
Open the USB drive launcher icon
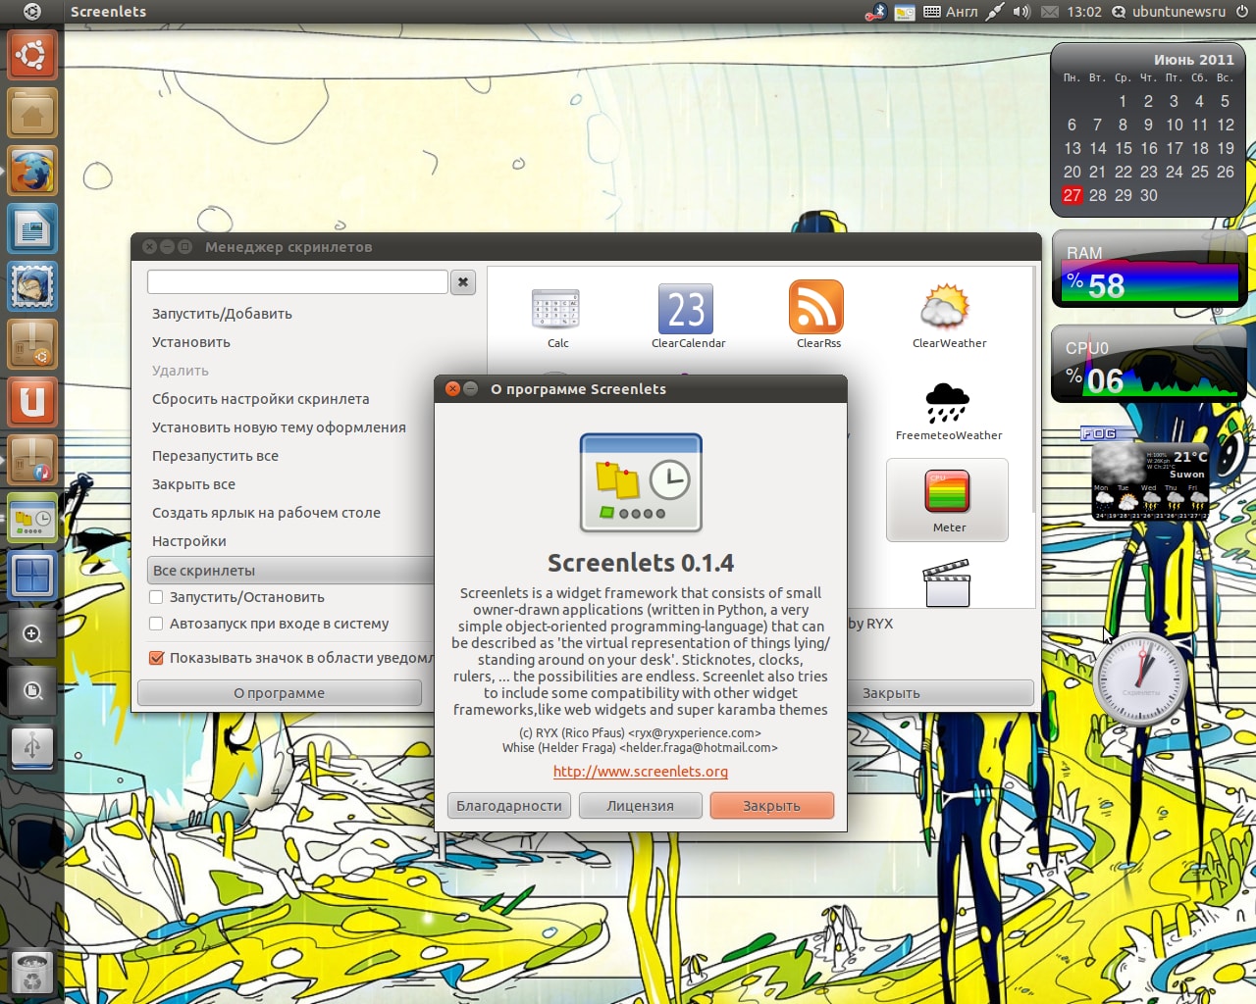coord(32,749)
